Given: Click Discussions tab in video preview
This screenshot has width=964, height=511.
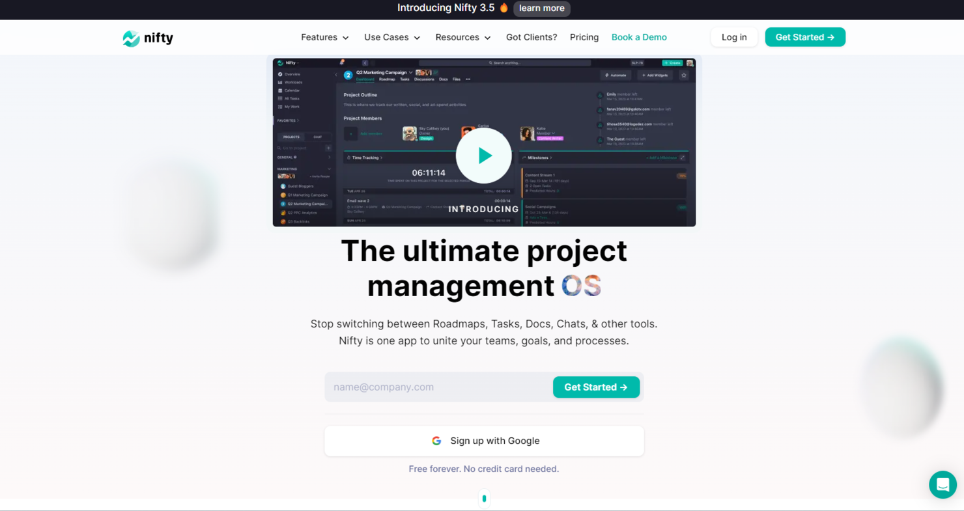Looking at the screenshot, I should pos(424,79).
